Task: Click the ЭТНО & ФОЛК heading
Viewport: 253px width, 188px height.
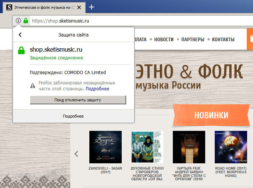Action: (189, 72)
